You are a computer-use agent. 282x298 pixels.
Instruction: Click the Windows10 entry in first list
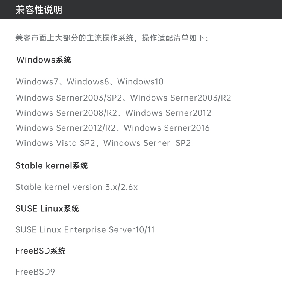tap(140, 81)
